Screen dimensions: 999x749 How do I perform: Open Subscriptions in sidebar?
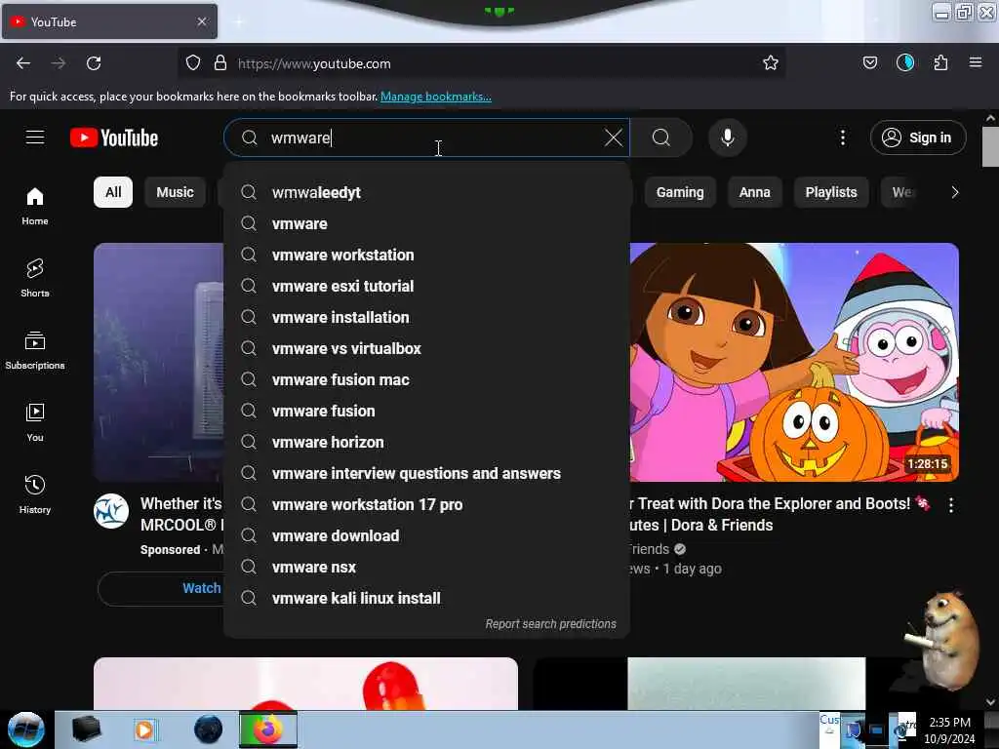35,350
